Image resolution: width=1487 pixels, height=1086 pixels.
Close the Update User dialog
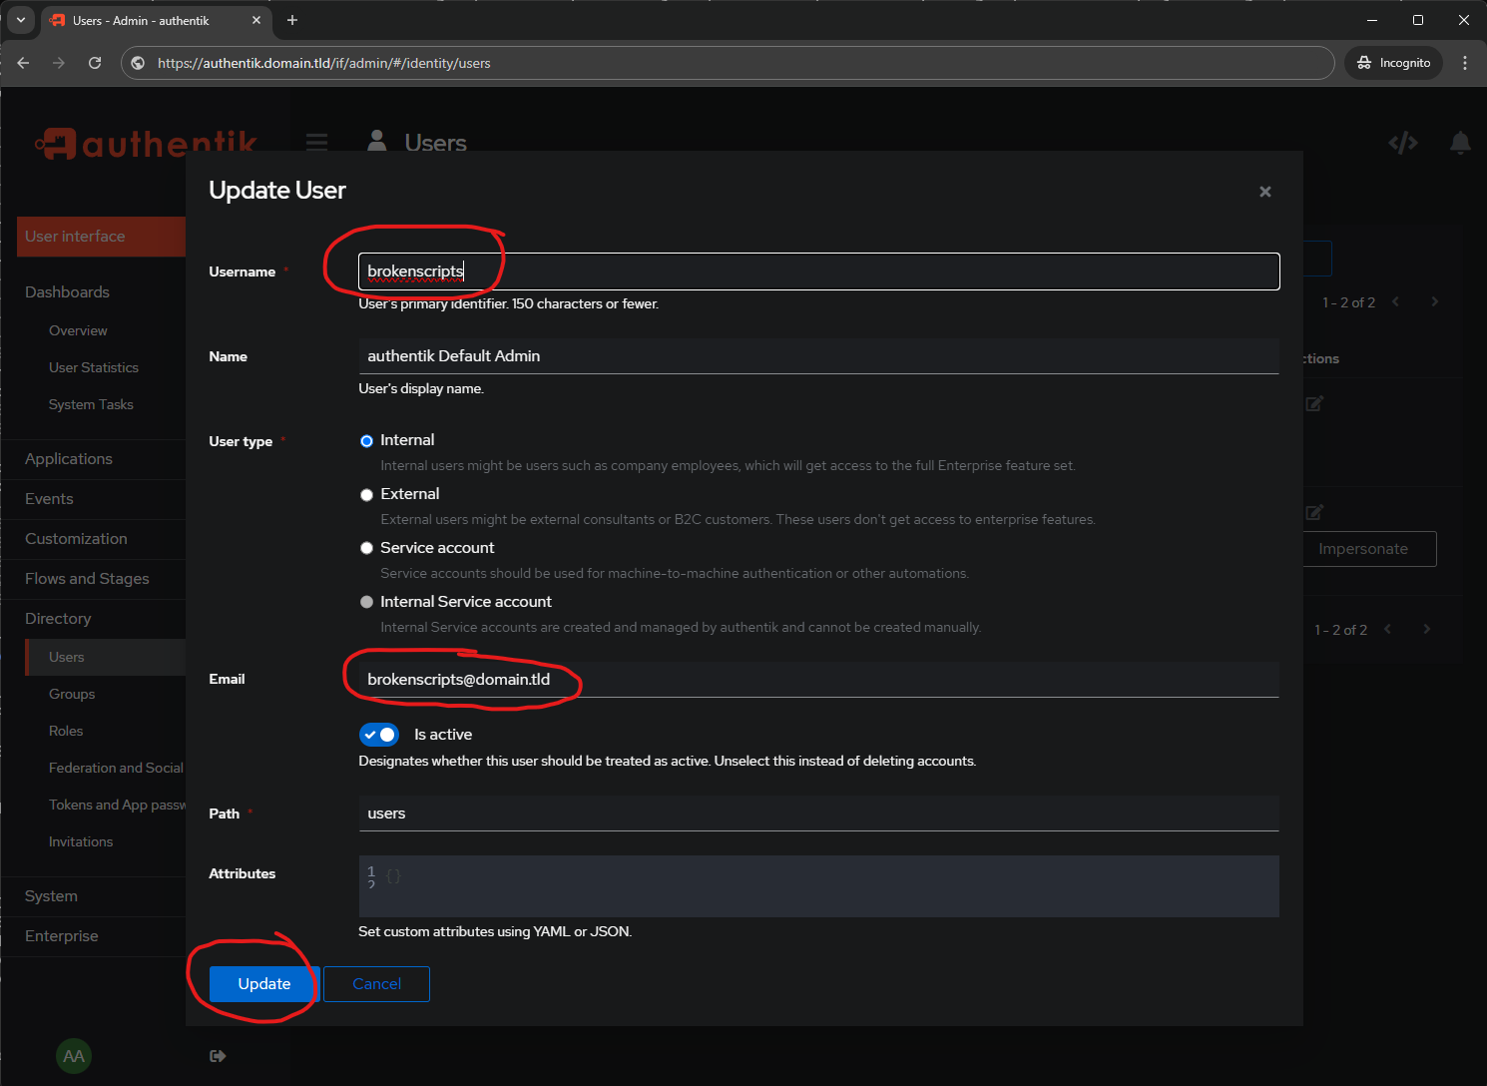click(1264, 192)
